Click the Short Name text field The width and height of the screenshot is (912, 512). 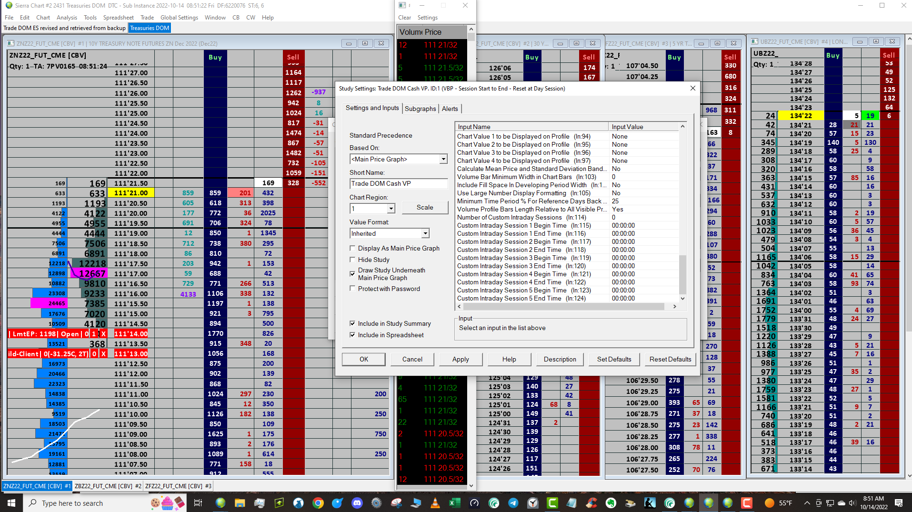[398, 184]
